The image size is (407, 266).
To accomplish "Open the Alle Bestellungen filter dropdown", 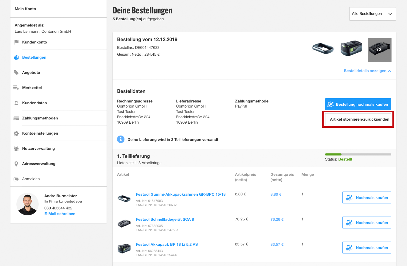I will coord(372,14).
